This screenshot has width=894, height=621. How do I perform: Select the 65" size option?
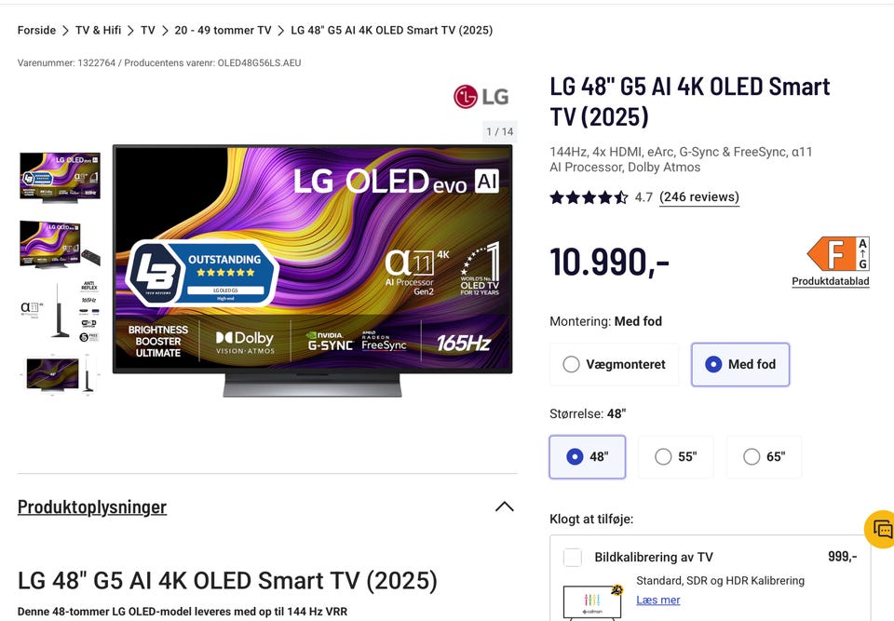coord(764,457)
